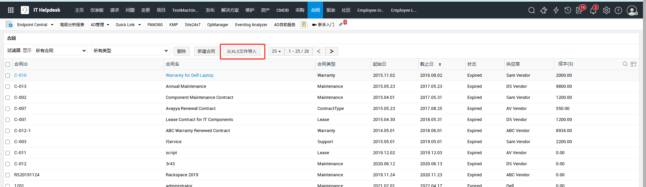The image size is (646, 187).
Task: Select the checkbox for contract C-007
Action: 7,109
